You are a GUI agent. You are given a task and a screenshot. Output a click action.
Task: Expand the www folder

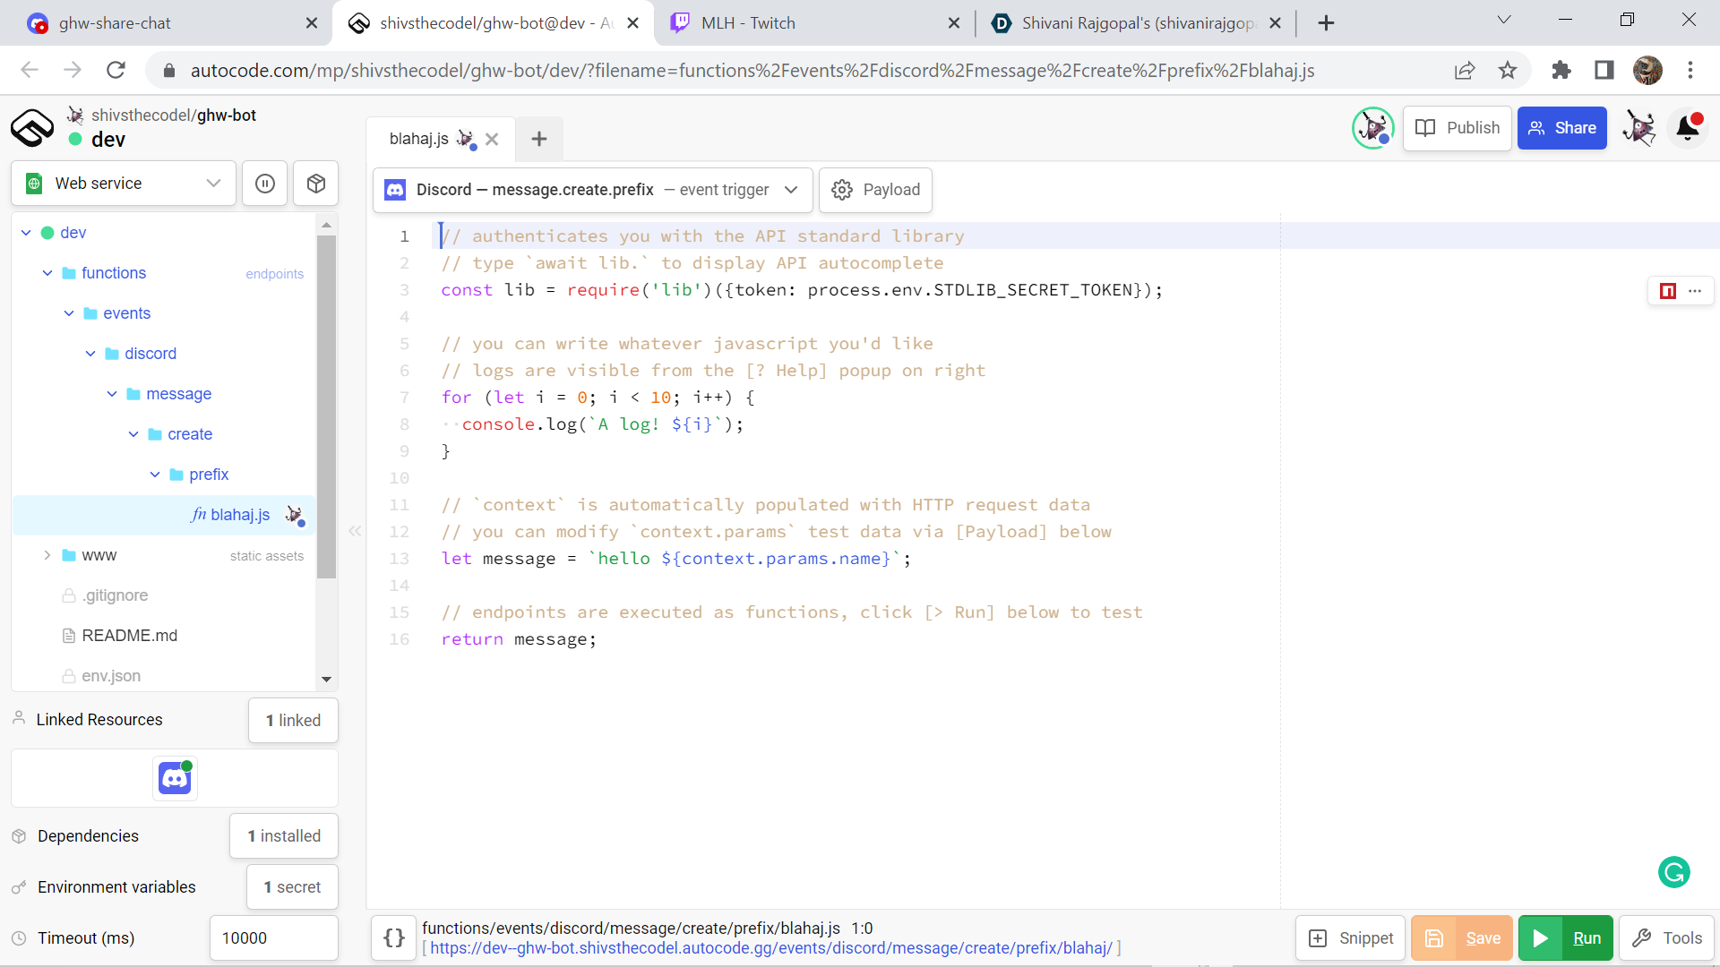click(47, 555)
